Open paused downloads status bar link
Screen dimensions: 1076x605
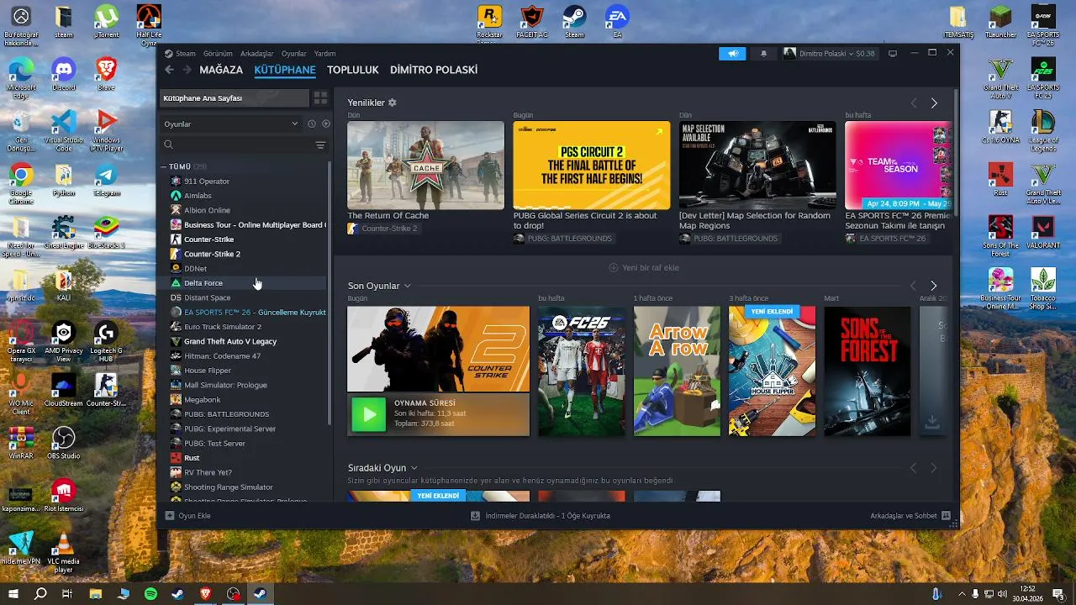541,515
